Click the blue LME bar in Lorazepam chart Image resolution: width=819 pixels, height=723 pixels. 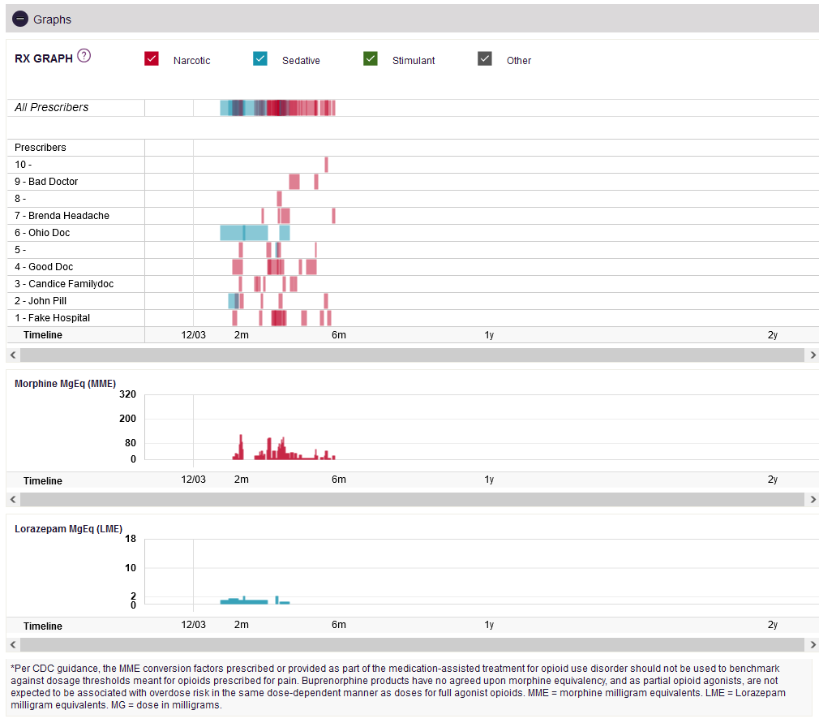click(244, 602)
